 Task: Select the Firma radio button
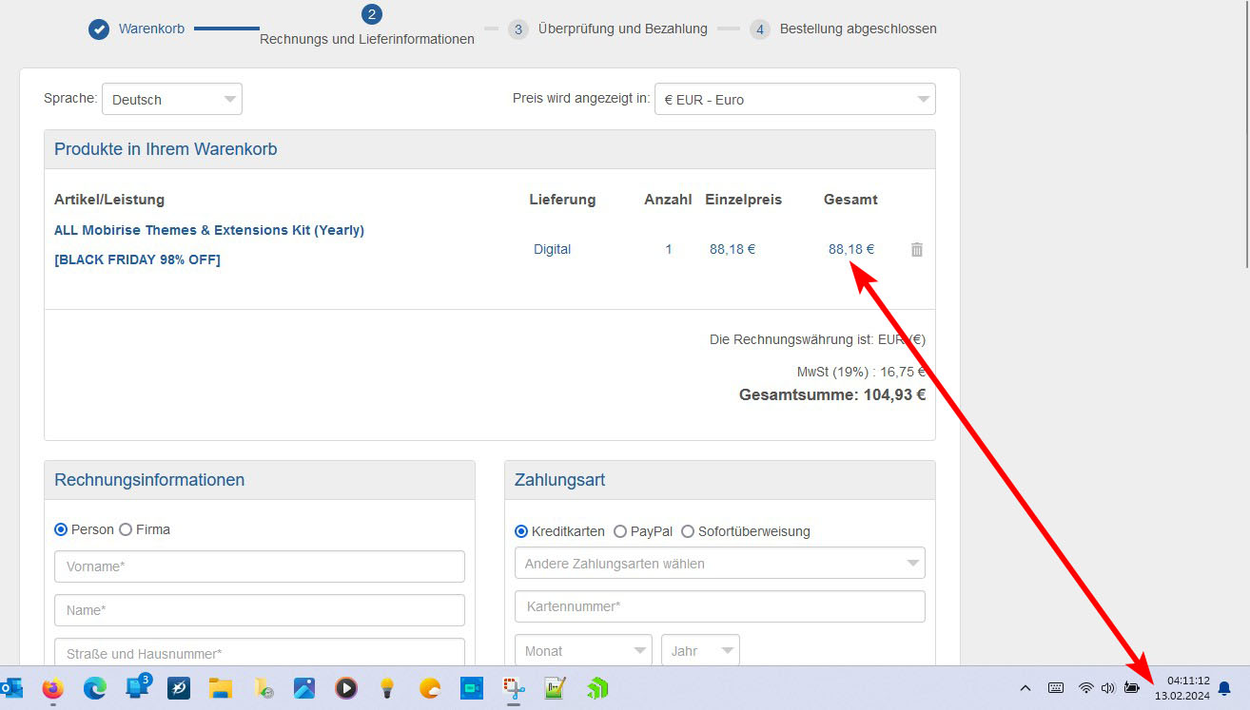(126, 529)
